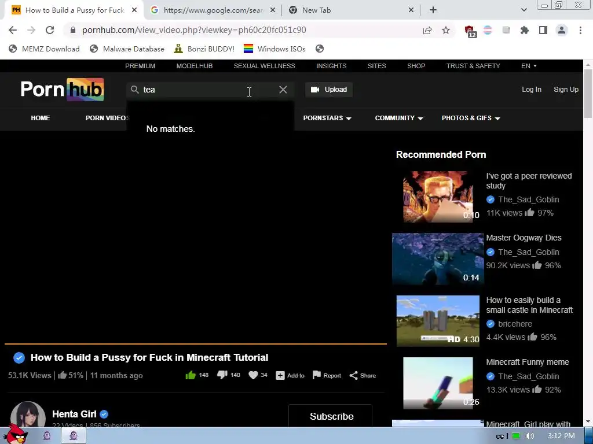The image size is (593, 444).
Task: Click Sign Up link
Action: [x=566, y=90]
